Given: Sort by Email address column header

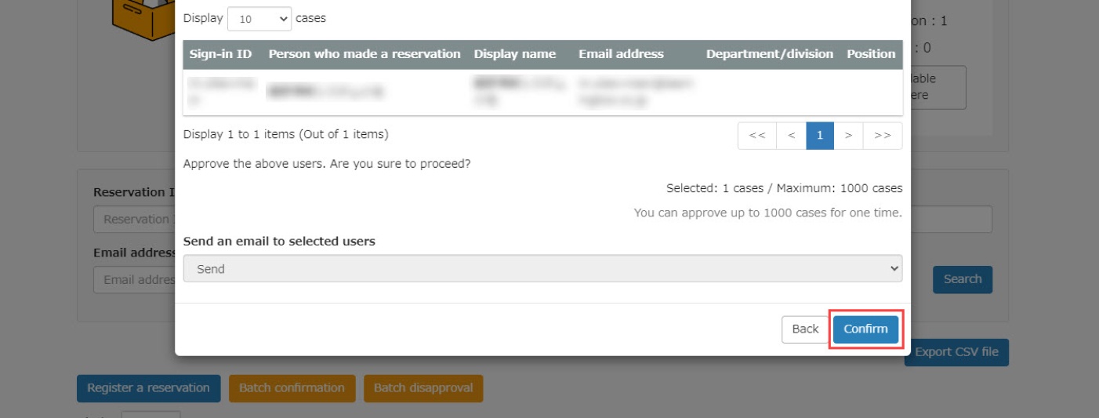Looking at the screenshot, I should 621,54.
